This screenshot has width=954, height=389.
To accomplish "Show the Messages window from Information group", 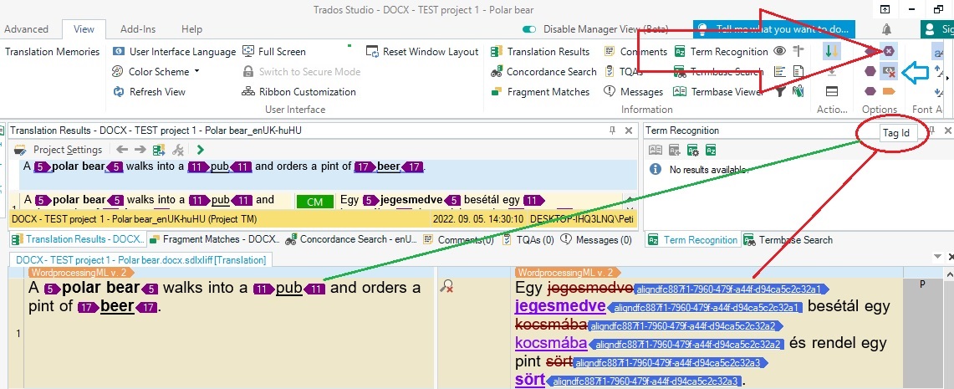I will point(634,92).
